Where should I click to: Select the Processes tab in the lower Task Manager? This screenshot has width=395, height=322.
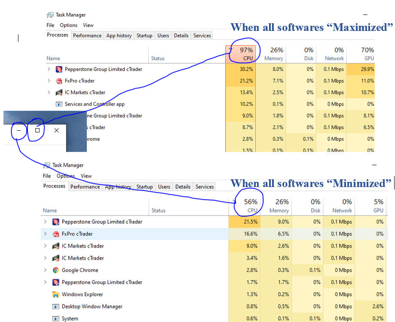(54, 186)
